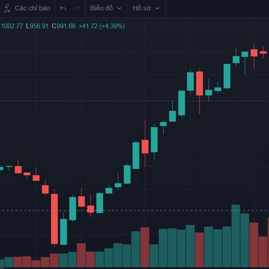Viewport: 269px width, 269px height.
Task: Select the tallest red candlestick at the bottom
Action: tap(54, 219)
